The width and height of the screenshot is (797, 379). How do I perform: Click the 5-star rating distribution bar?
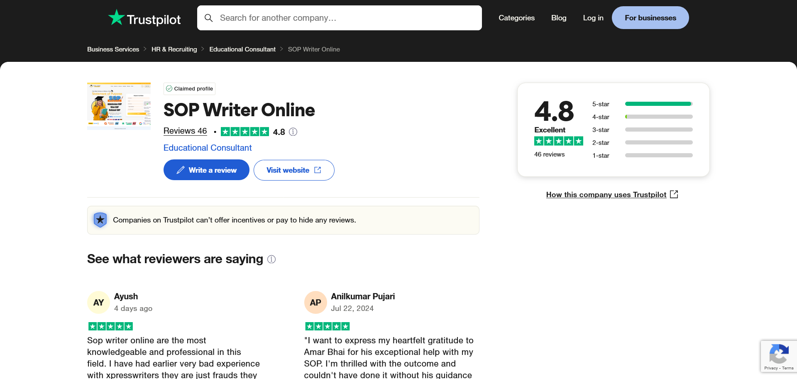click(658, 104)
